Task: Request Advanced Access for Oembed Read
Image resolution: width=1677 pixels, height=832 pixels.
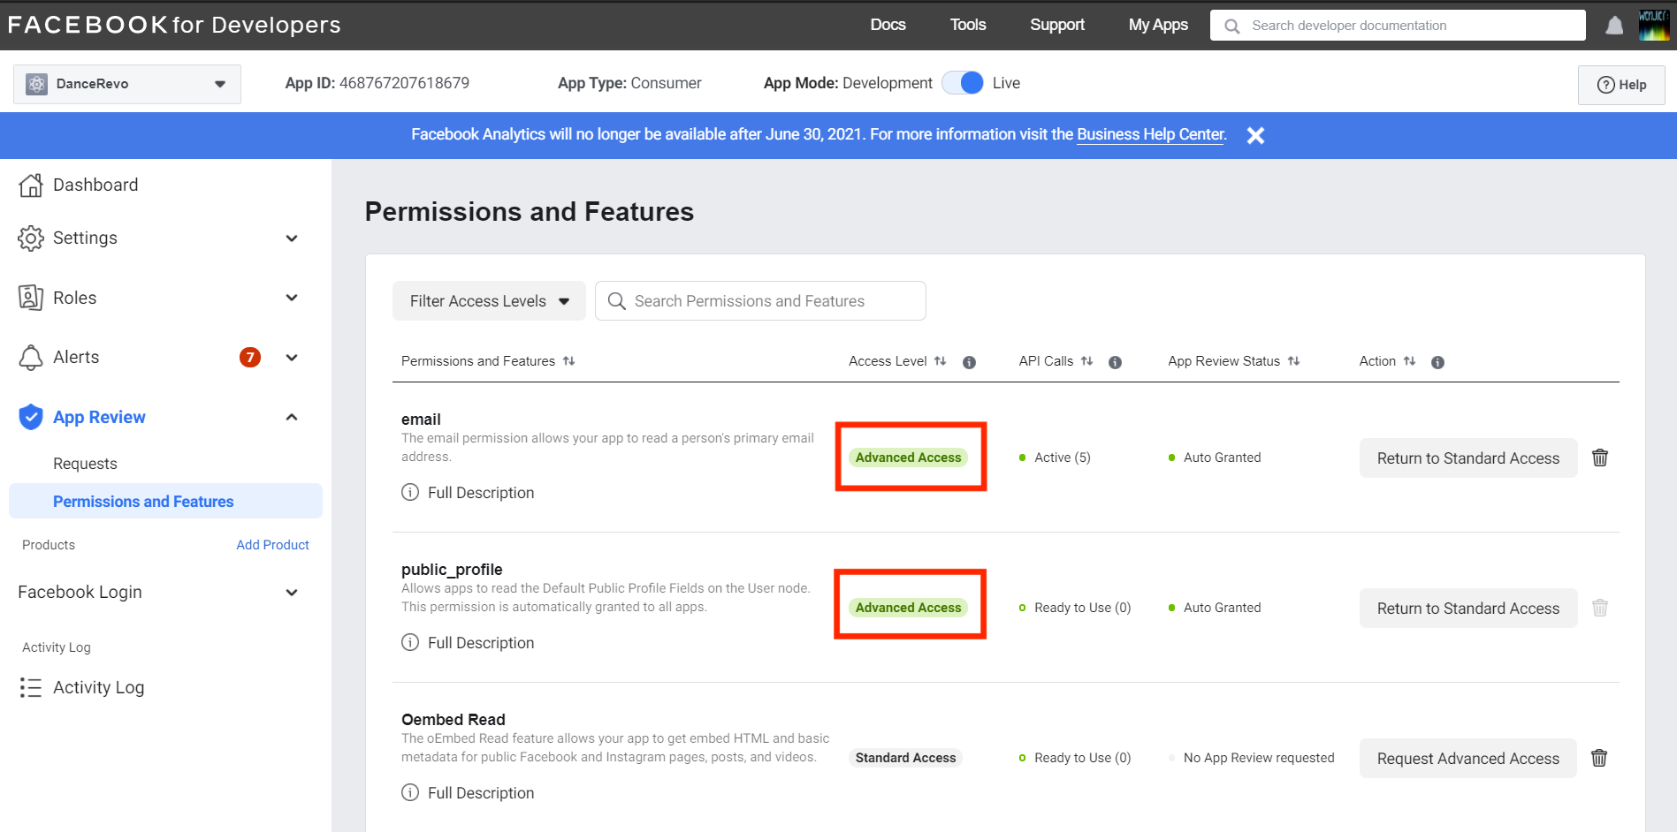Action: point(1468,758)
